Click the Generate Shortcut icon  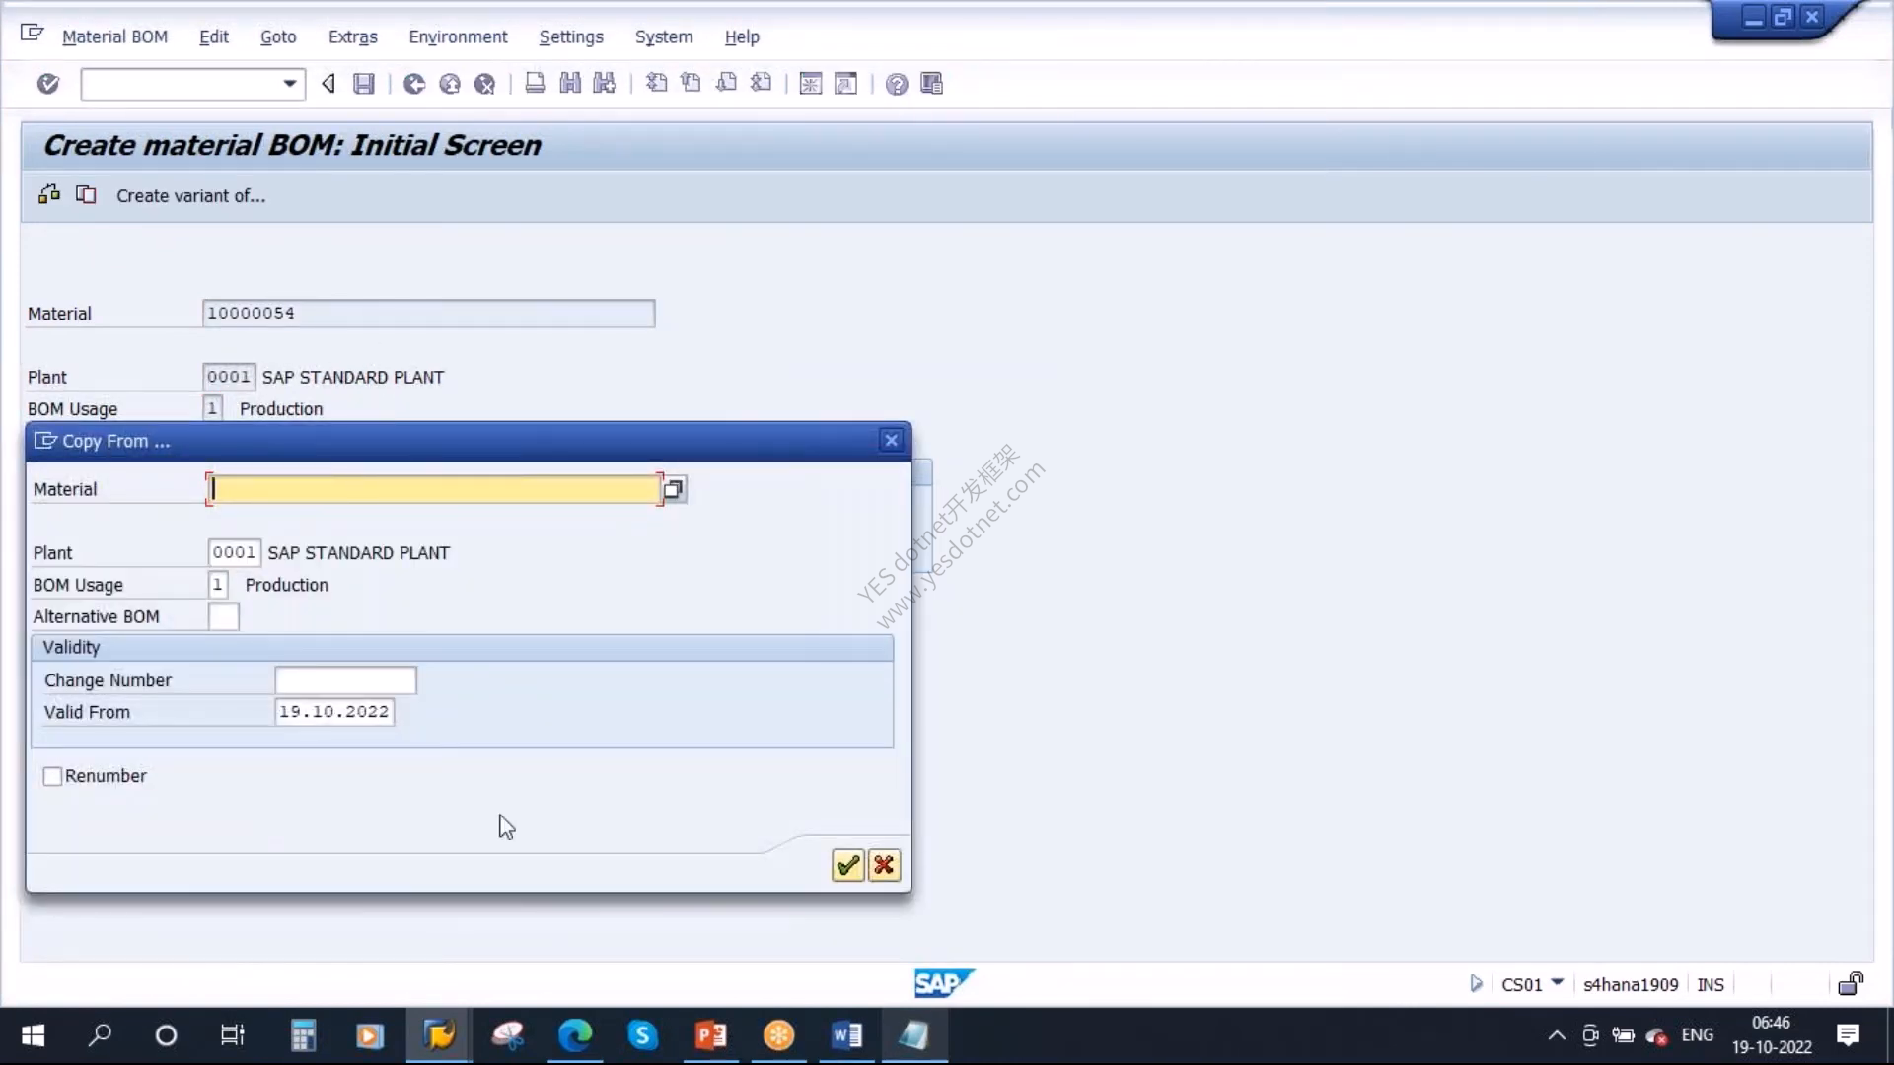pyautogui.click(x=846, y=84)
